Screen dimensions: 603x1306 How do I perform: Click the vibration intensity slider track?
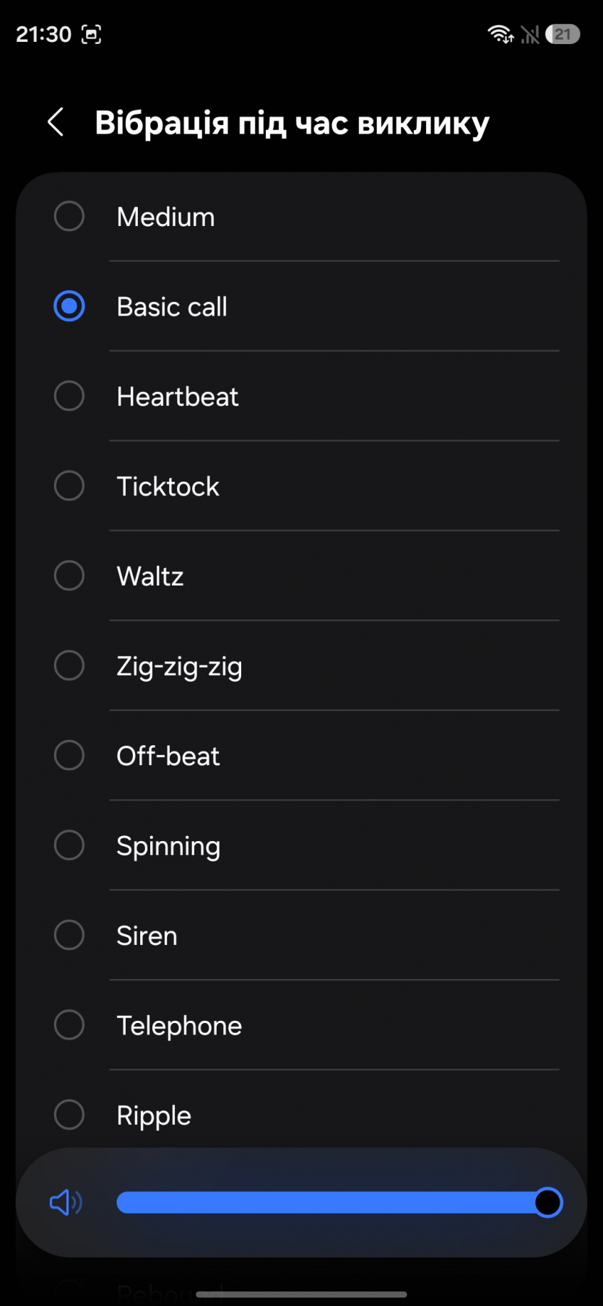(x=325, y=1203)
